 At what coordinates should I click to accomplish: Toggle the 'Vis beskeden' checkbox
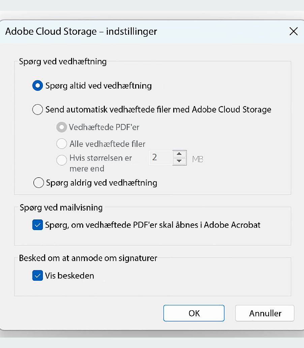[37, 276]
